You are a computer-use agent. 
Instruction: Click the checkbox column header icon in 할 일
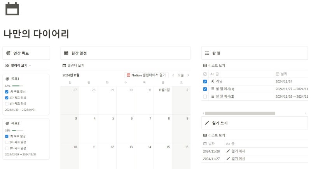click(x=205, y=74)
